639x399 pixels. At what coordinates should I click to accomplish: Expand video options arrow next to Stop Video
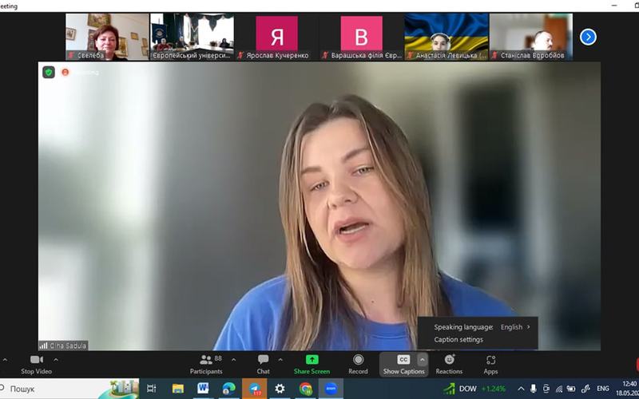[56, 360]
